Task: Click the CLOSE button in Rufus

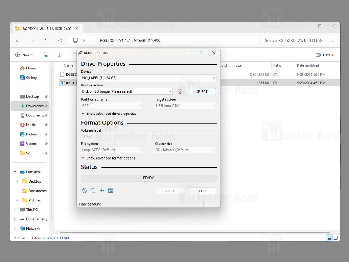Action: tap(202, 191)
